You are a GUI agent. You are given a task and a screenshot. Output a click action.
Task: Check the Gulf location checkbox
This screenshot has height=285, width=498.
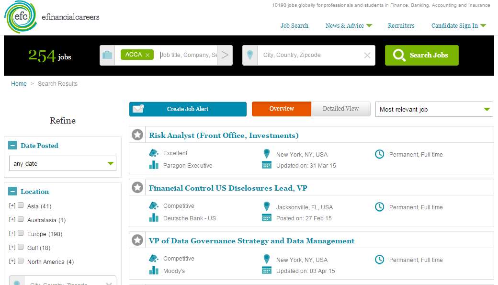[21, 247]
